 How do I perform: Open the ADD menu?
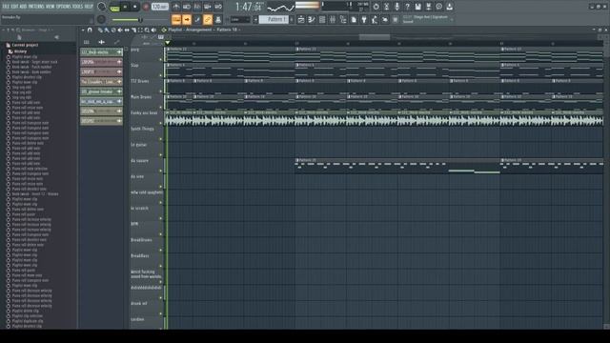(23, 7)
